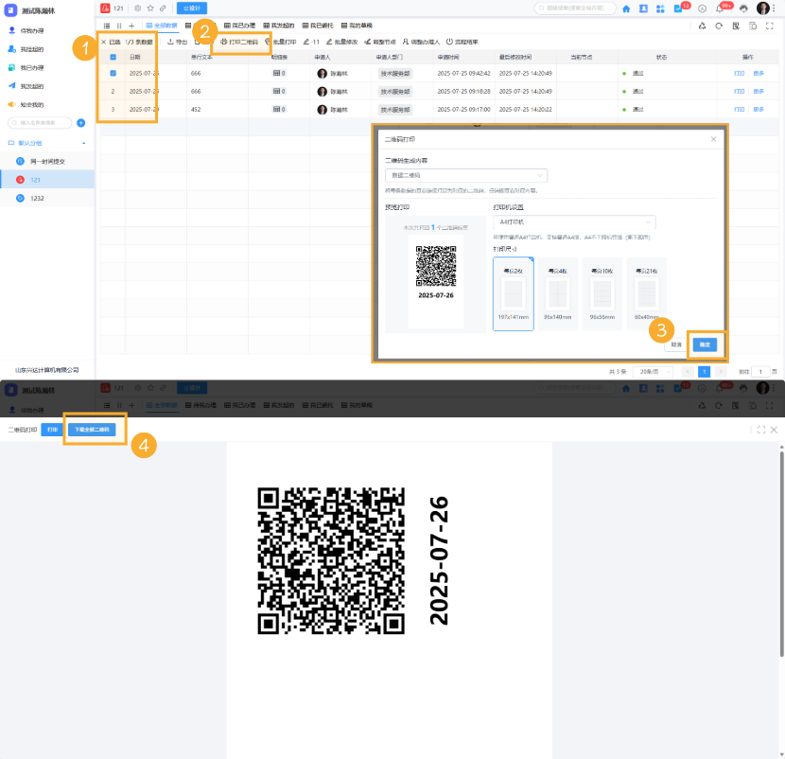Click the home icon in top bar
Screen dimensions: 785x759
626,9
